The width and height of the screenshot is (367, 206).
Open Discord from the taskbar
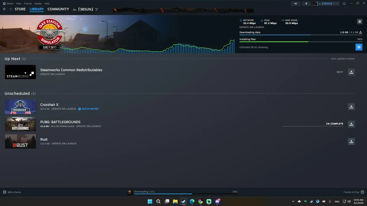click(217, 201)
